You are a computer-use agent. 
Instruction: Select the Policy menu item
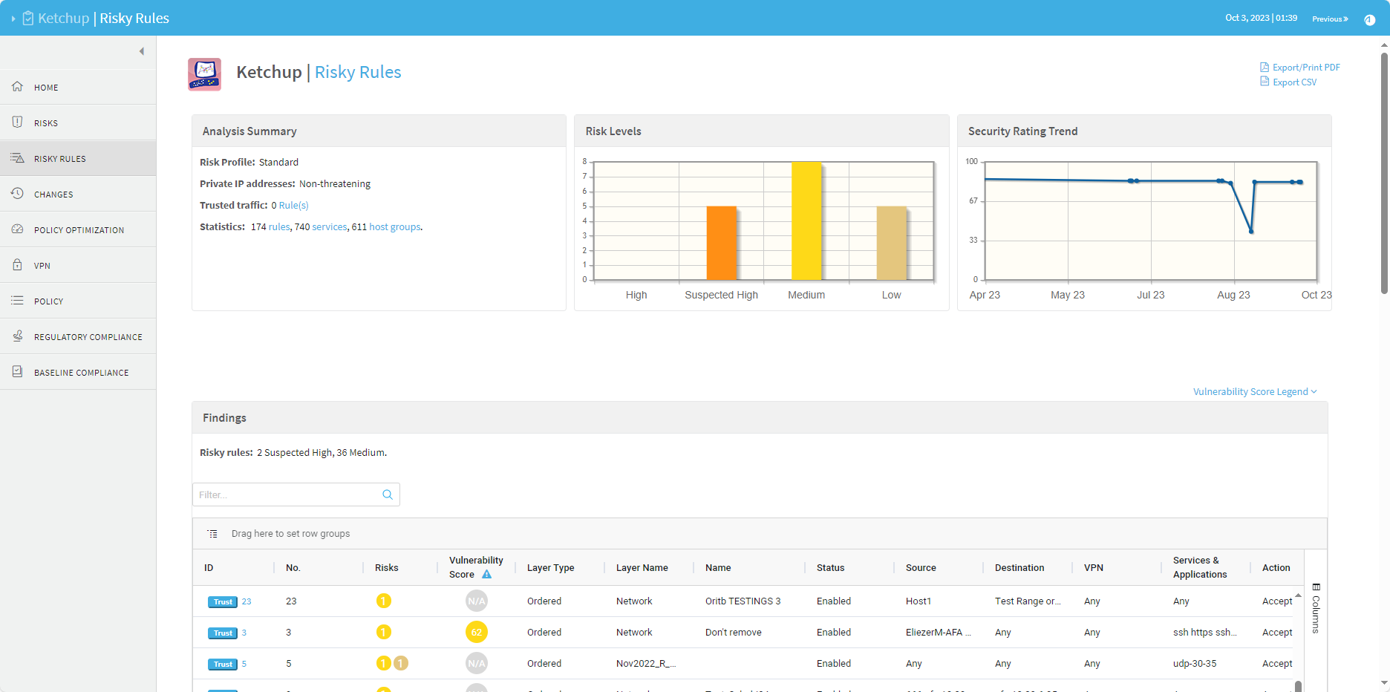48,301
